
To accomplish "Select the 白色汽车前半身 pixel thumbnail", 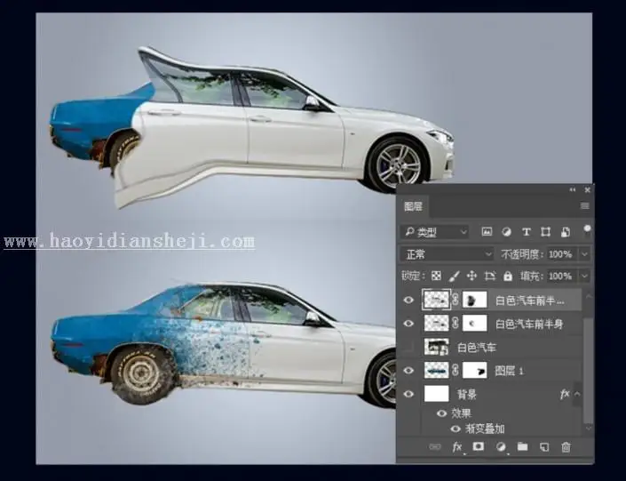I will point(437,324).
